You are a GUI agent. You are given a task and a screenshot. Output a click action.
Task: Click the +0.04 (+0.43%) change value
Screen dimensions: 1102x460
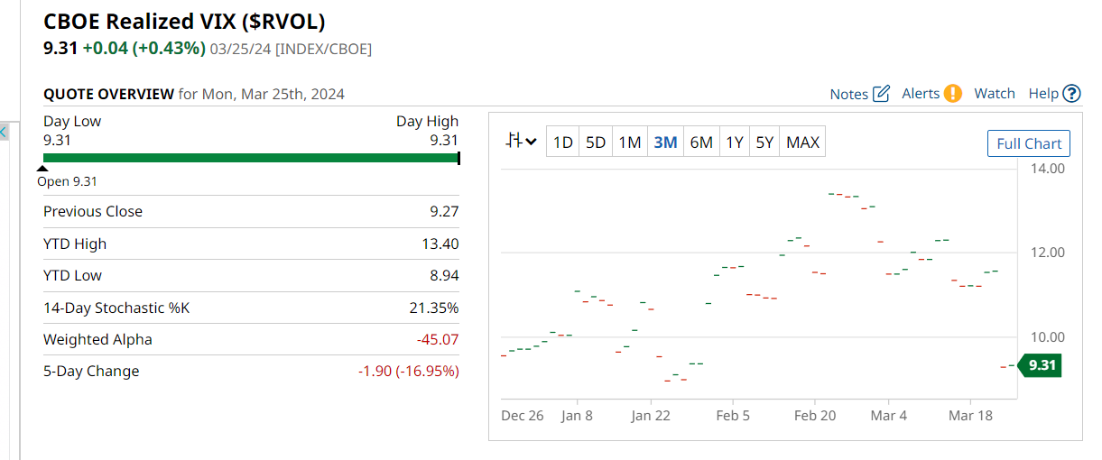[x=144, y=49]
